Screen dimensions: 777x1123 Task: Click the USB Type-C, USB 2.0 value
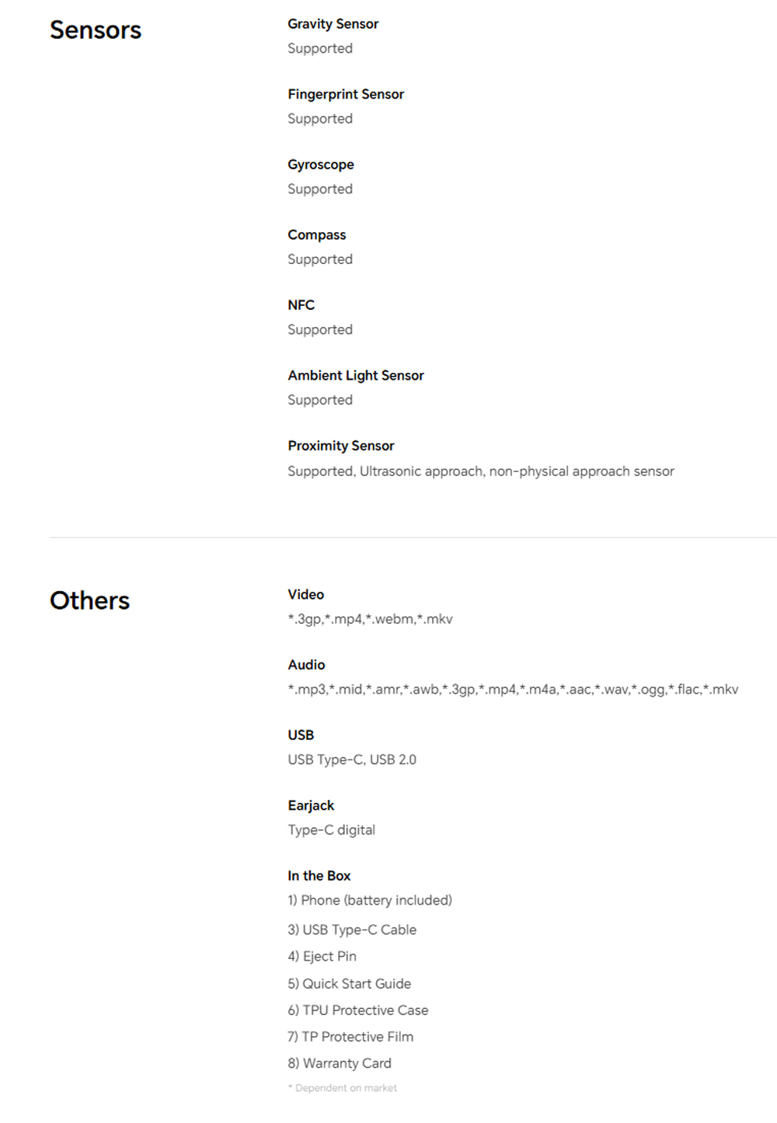pos(352,760)
